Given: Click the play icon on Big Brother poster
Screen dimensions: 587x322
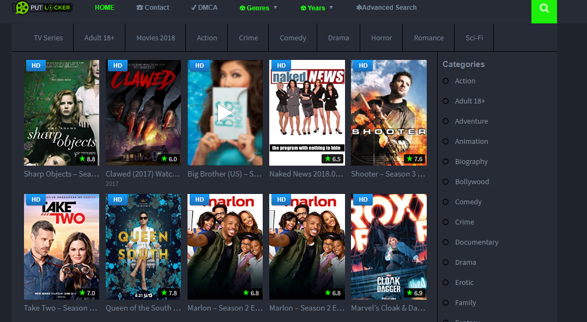Looking at the screenshot, I should click(x=225, y=113).
